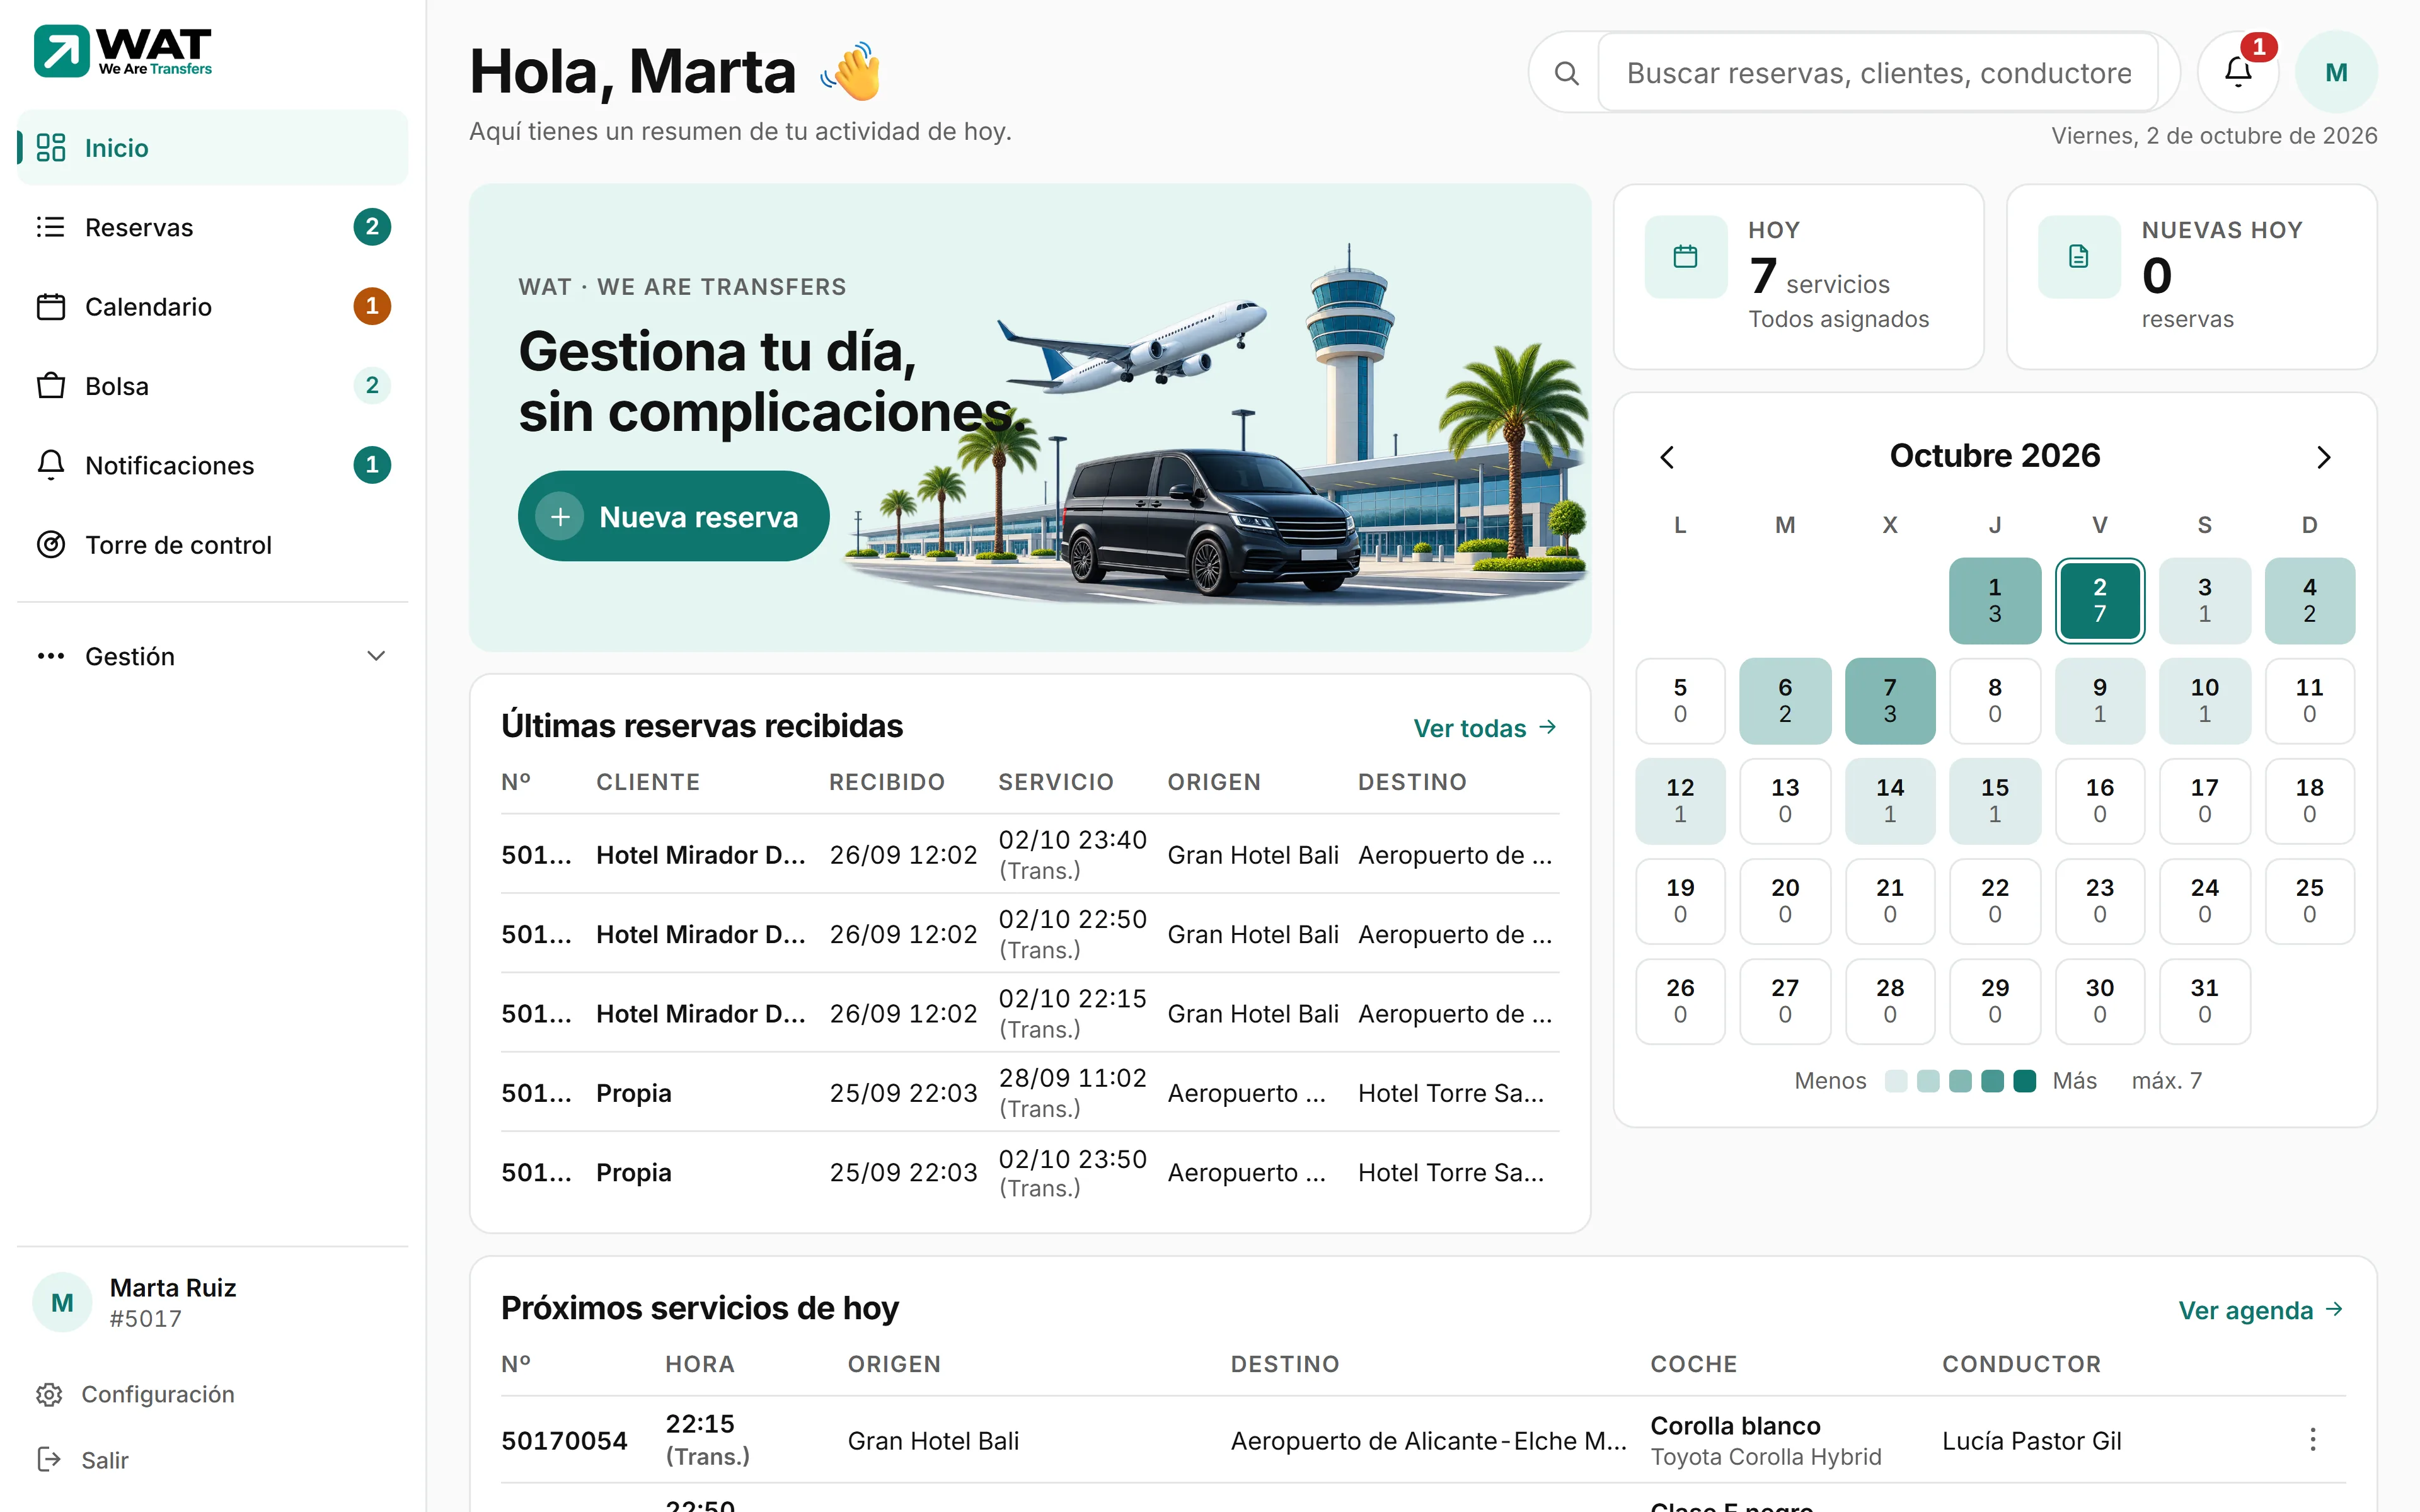Go to previous month in calendar
The image size is (2420, 1512).
tap(1667, 457)
